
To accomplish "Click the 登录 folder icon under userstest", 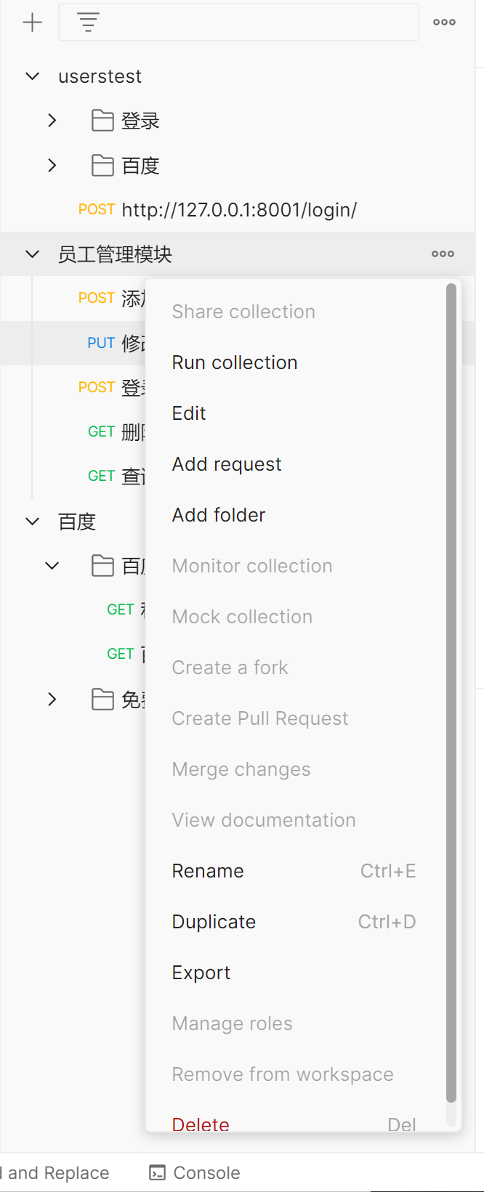I will (x=102, y=121).
